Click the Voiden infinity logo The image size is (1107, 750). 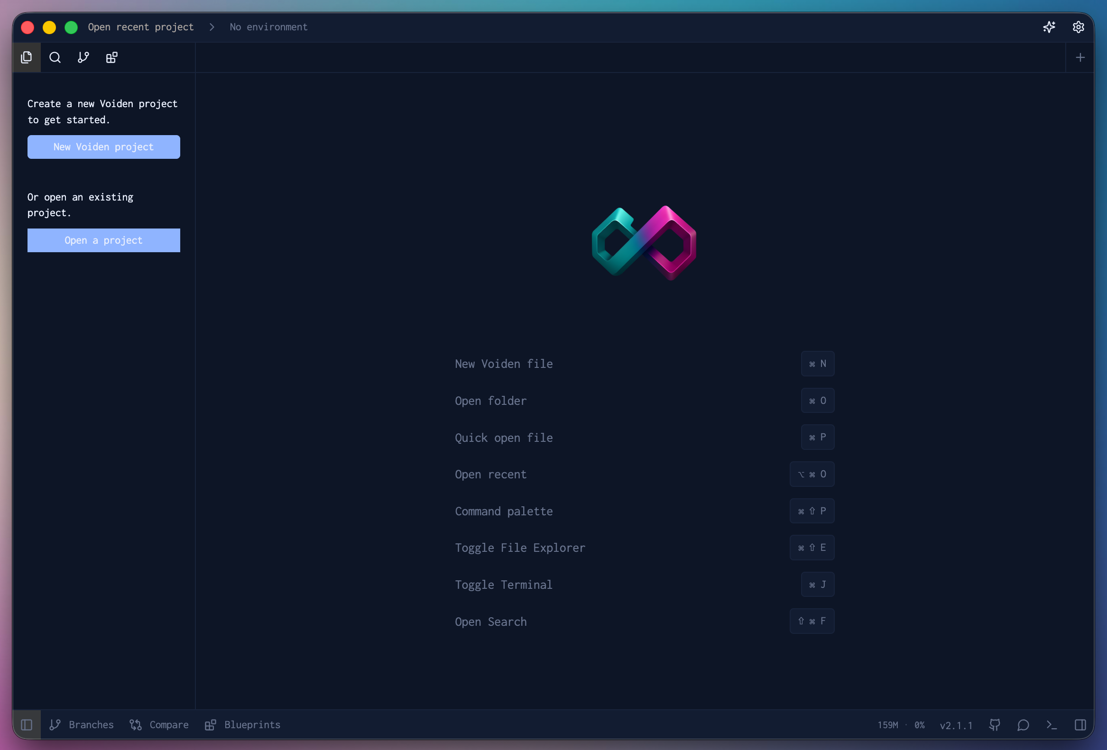click(644, 243)
